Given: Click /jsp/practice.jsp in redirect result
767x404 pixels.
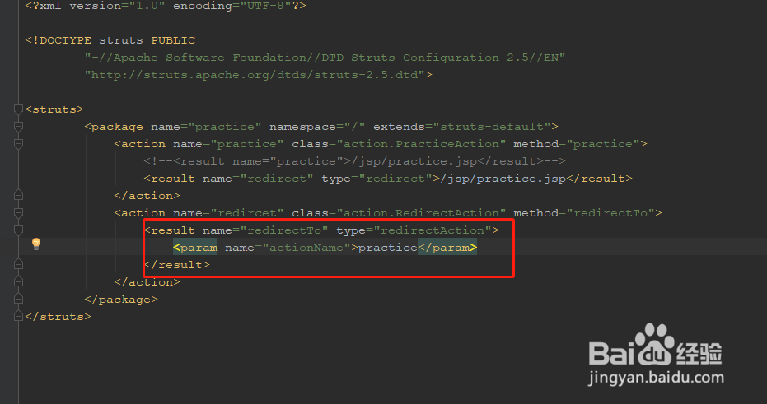Looking at the screenshot, I should coord(503,179).
